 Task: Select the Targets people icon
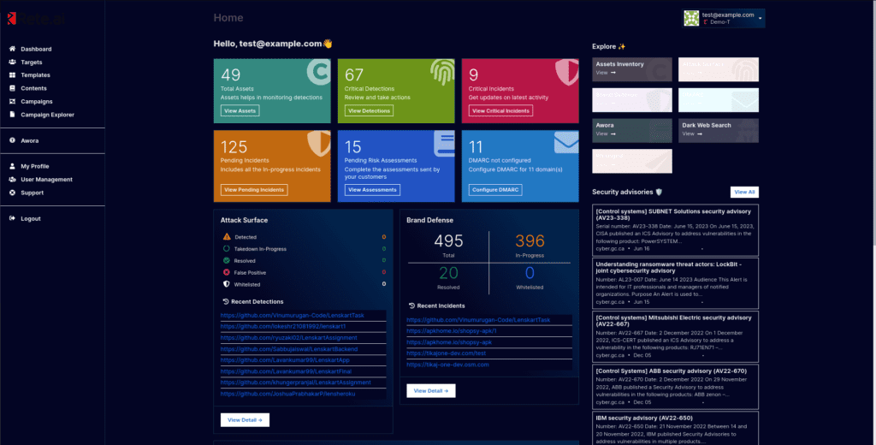coord(12,62)
